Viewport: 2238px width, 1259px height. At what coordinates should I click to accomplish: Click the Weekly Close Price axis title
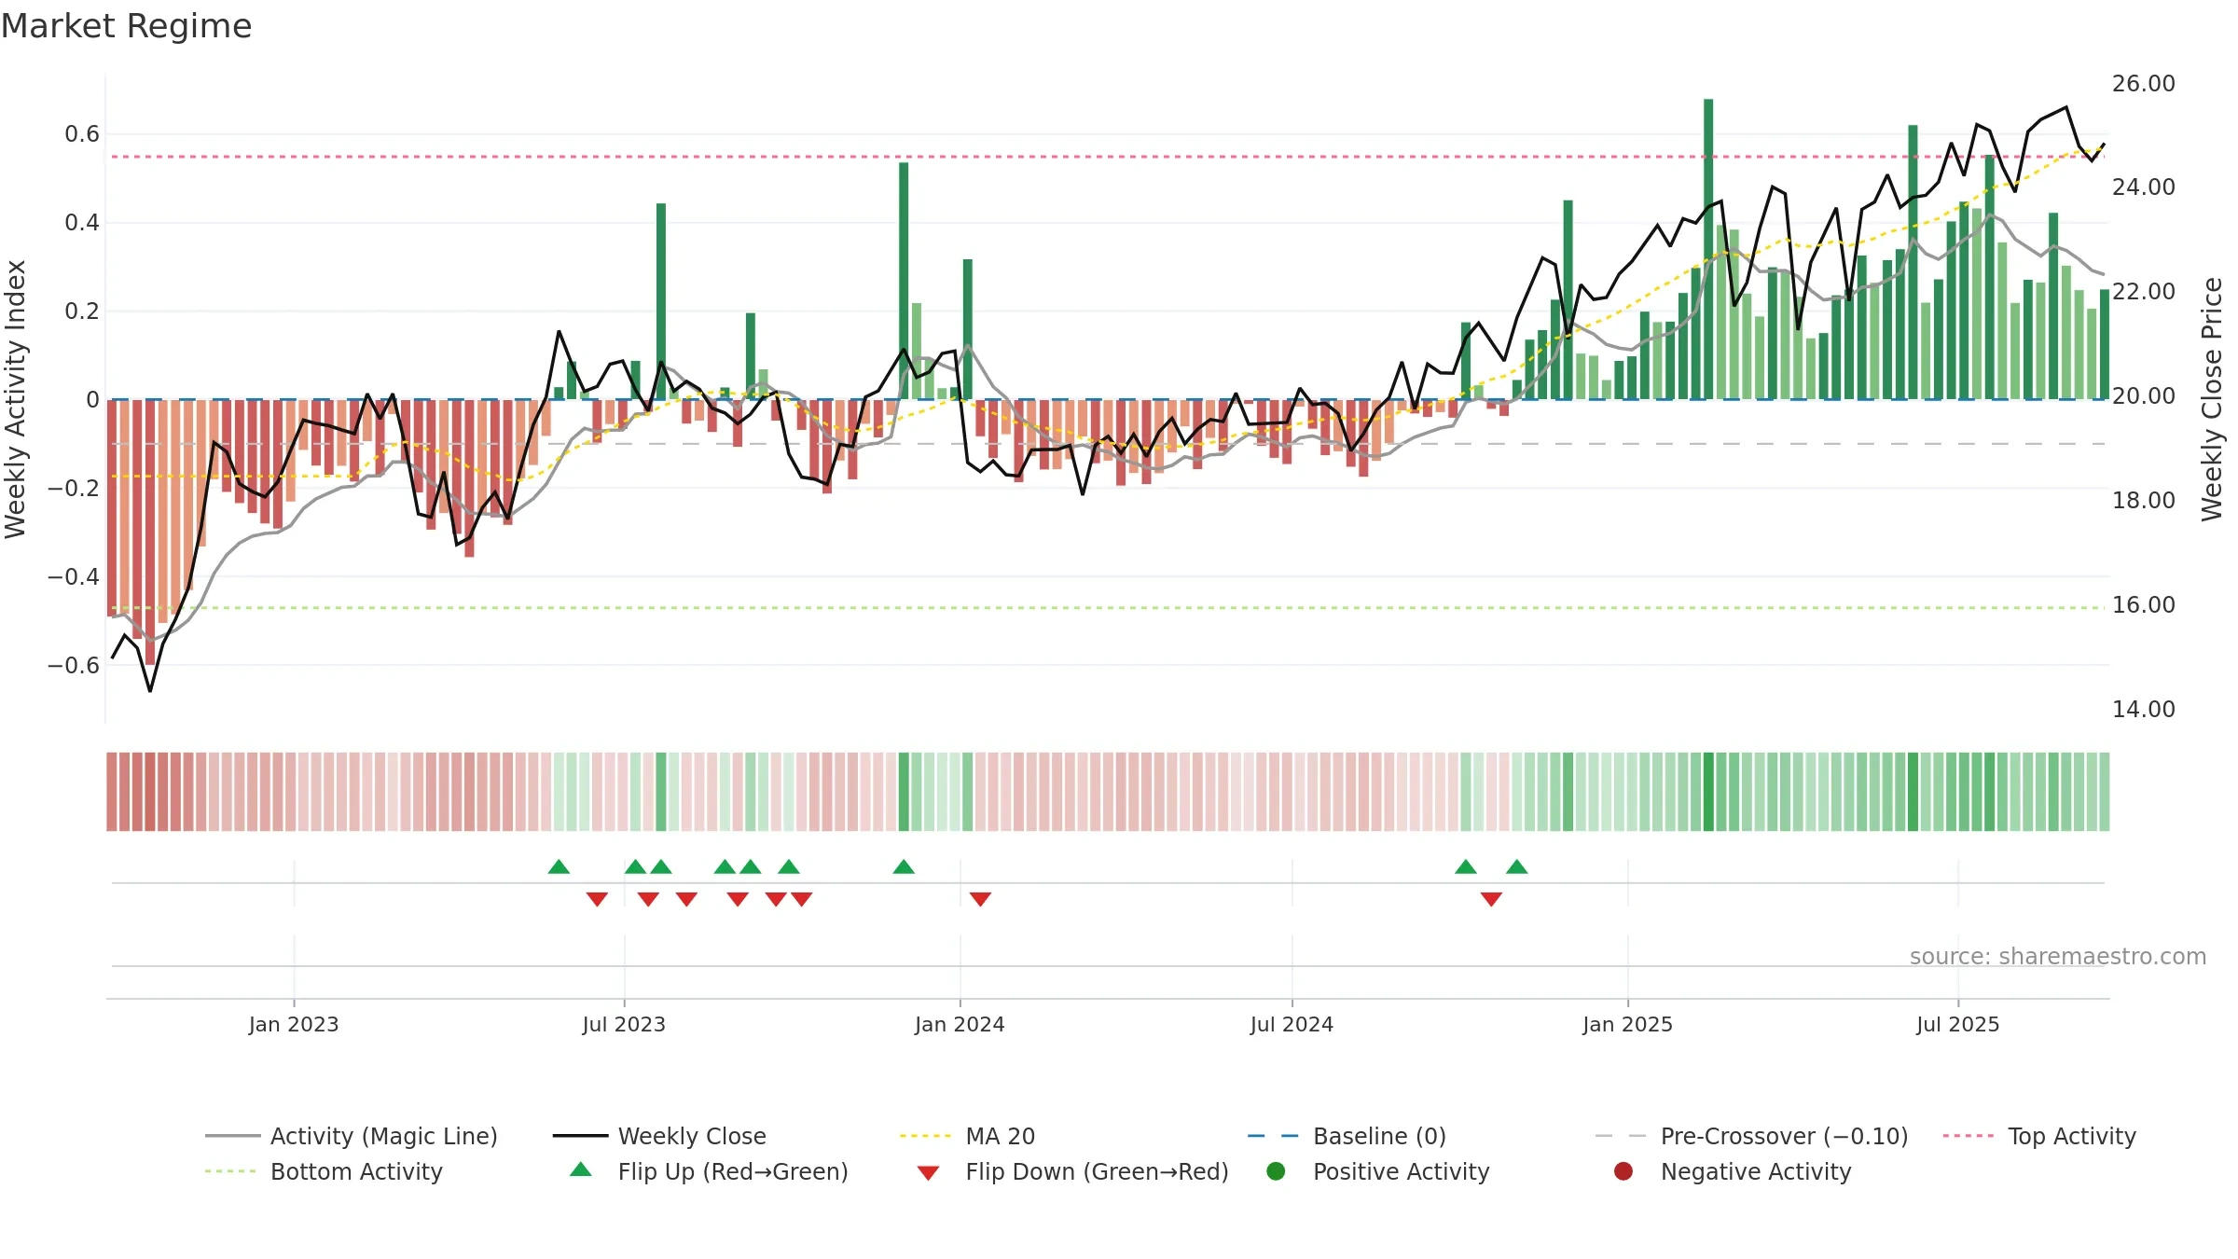(2212, 399)
